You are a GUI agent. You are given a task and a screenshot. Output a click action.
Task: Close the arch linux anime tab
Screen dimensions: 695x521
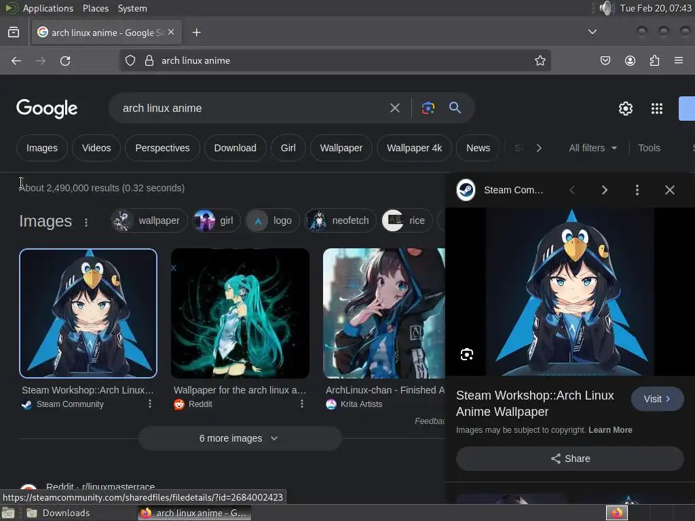point(171,33)
